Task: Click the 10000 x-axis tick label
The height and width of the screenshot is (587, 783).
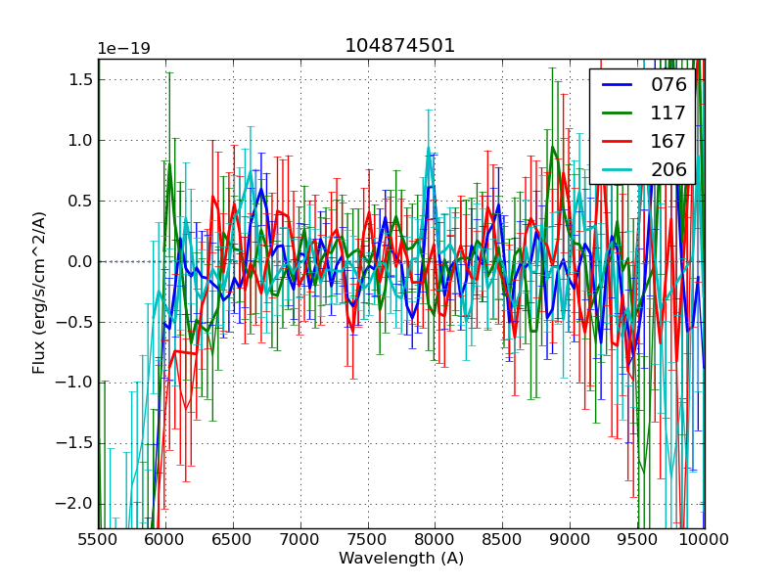Action: (704, 539)
